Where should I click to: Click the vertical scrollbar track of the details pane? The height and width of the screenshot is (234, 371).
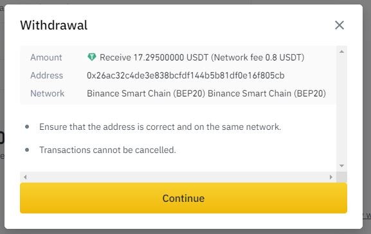[341, 109]
